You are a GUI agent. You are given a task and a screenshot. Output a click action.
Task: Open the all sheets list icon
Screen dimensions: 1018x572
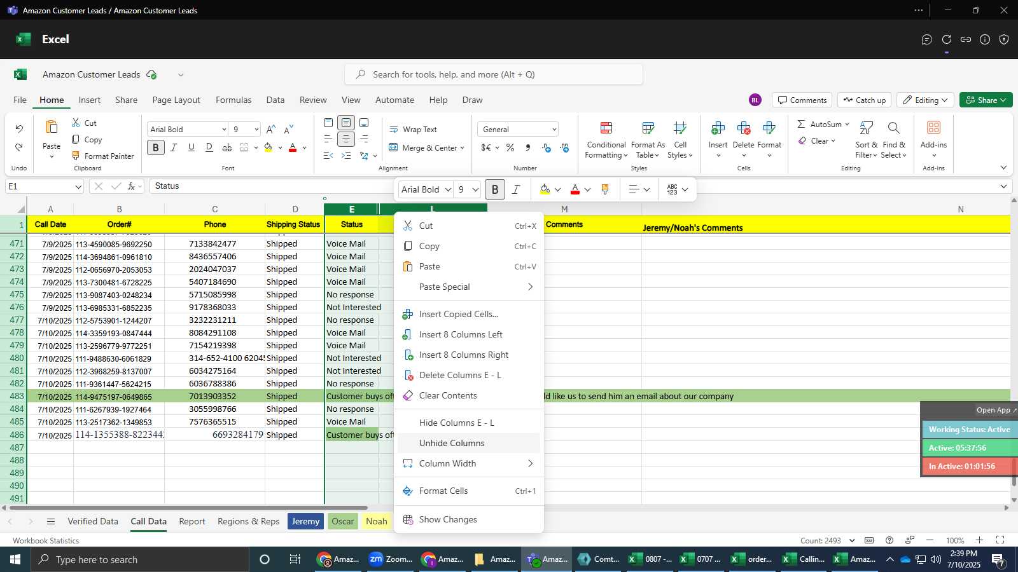click(51, 521)
